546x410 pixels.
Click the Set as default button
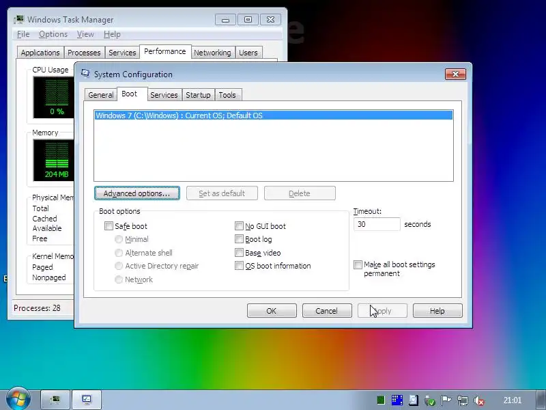pos(222,193)
